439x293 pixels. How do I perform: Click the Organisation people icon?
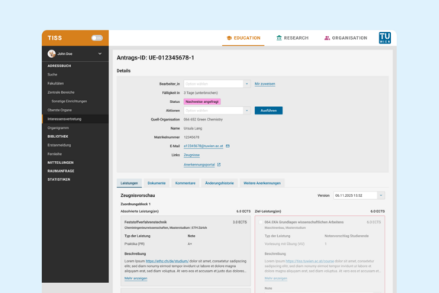pyautogui.click(x=327, y=38)
